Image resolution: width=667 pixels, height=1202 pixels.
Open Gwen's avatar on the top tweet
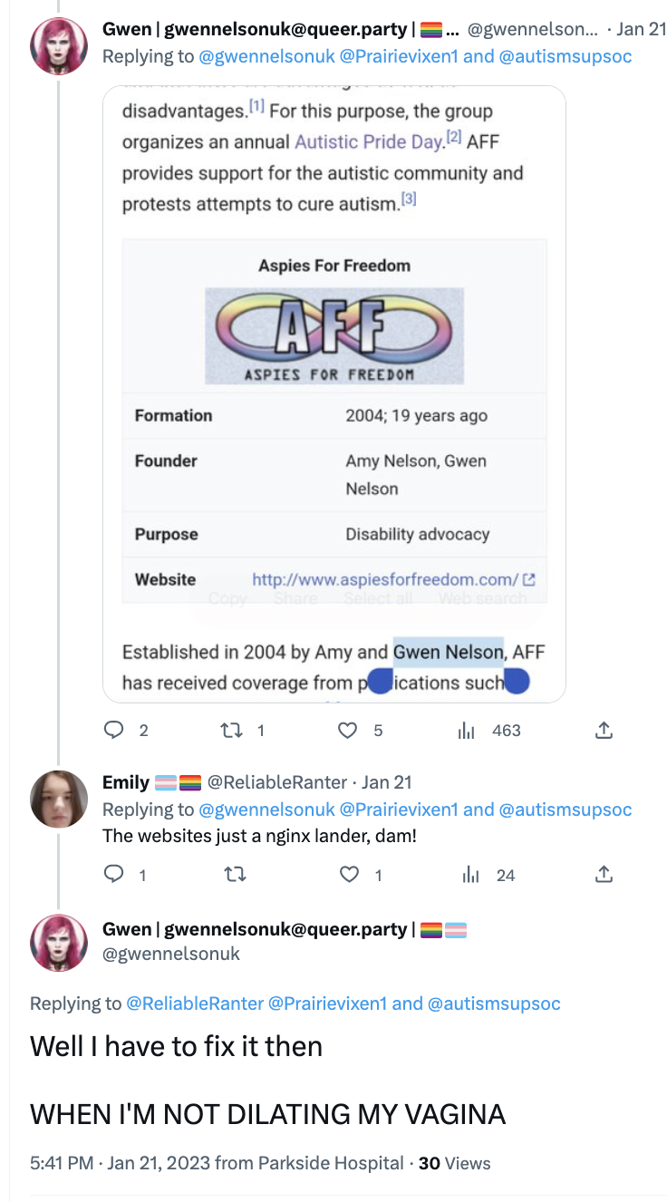coord(59,45)
